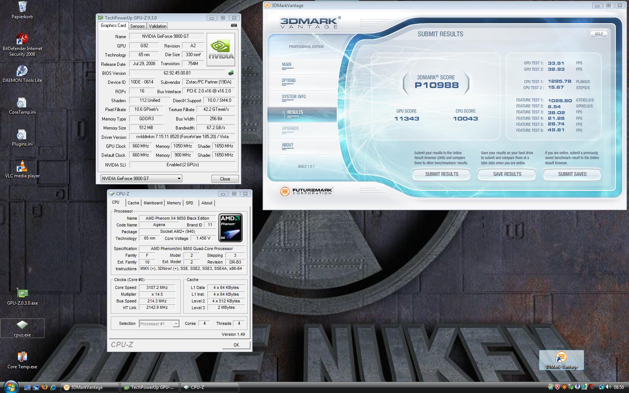Screen dimensions: 629x393
Task: Open the About tab in CPU-Z
Action: (x=207, y=203)
